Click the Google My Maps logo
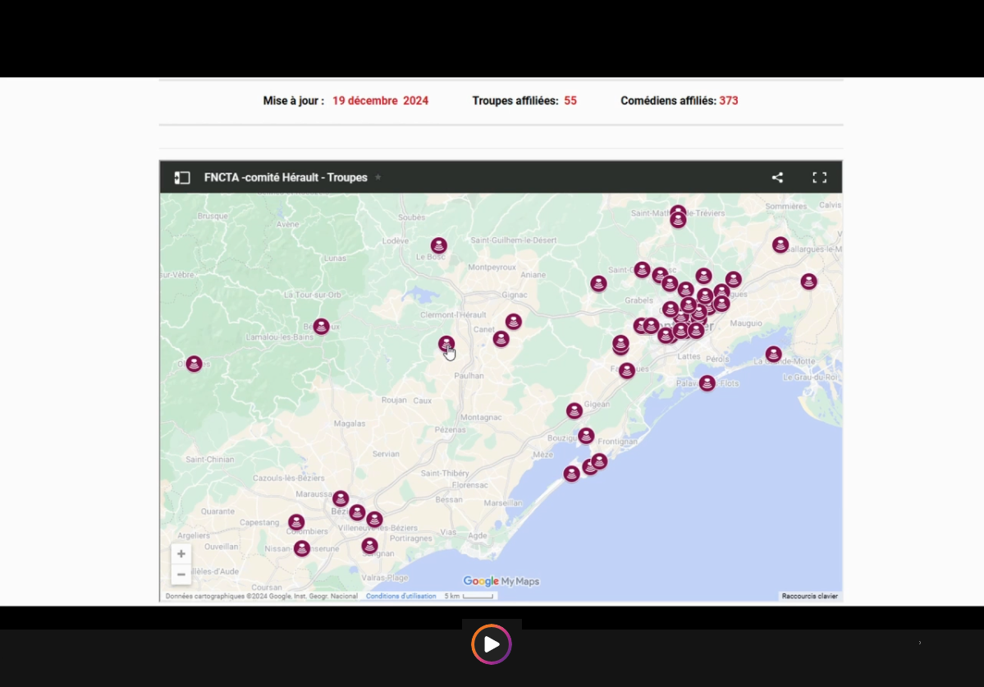The width and height of the screenshot is (984, 687). [501, 581]
